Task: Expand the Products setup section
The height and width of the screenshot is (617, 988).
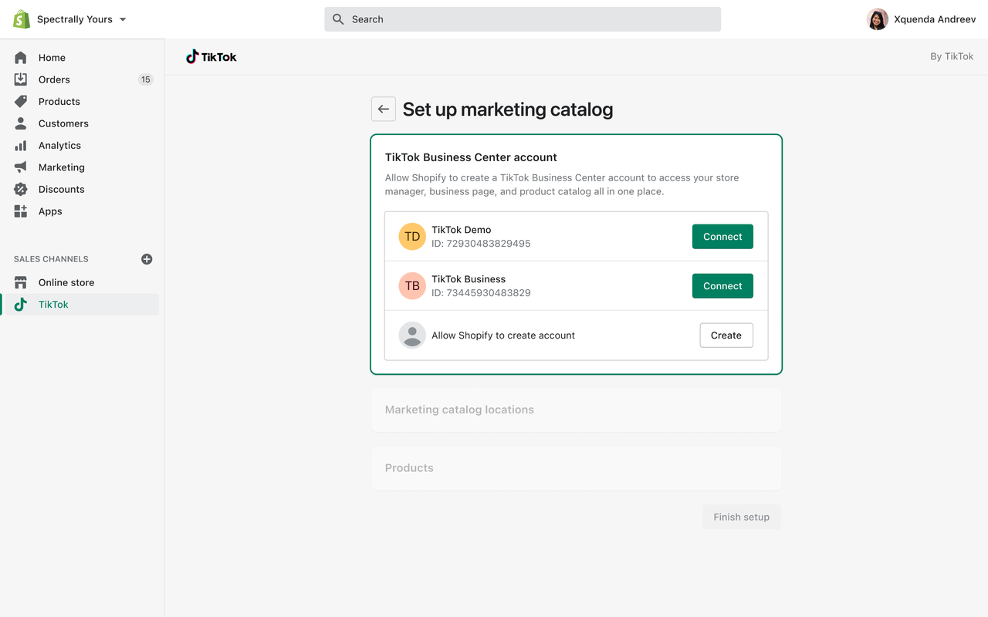Action: coord(577,468)
